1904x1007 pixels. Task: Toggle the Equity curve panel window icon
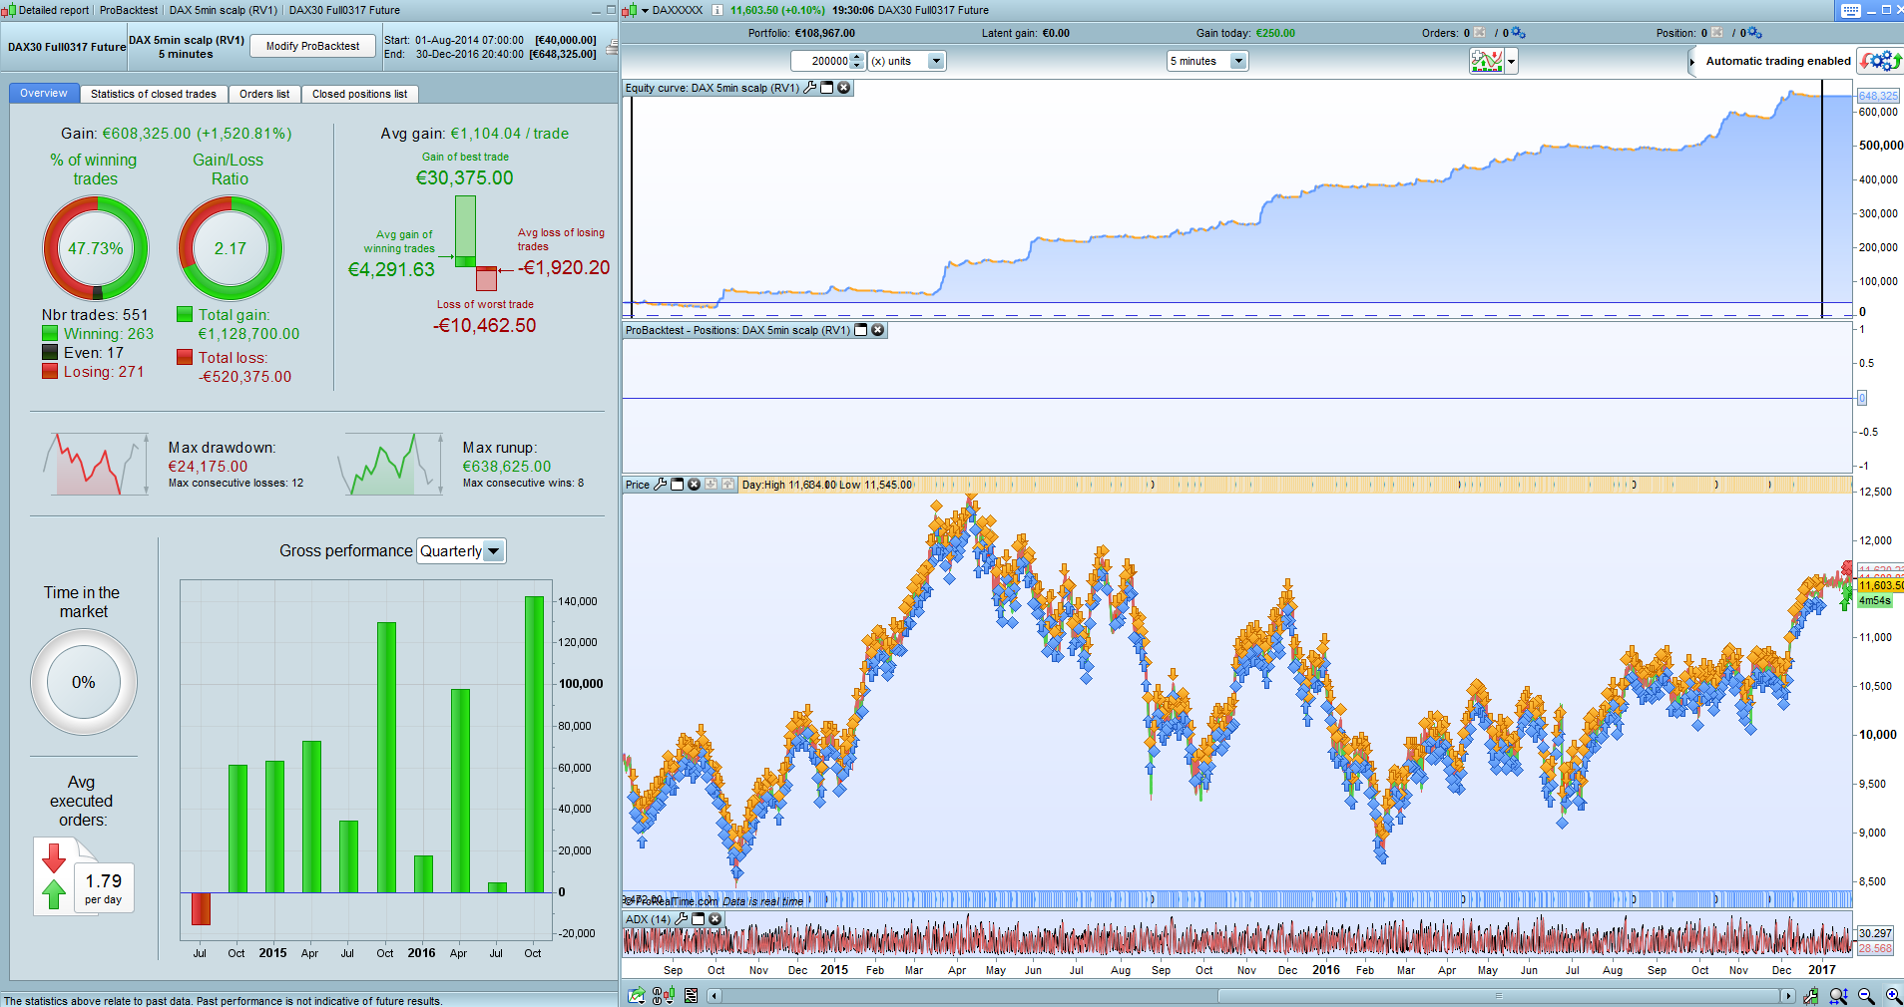point(827,88)
